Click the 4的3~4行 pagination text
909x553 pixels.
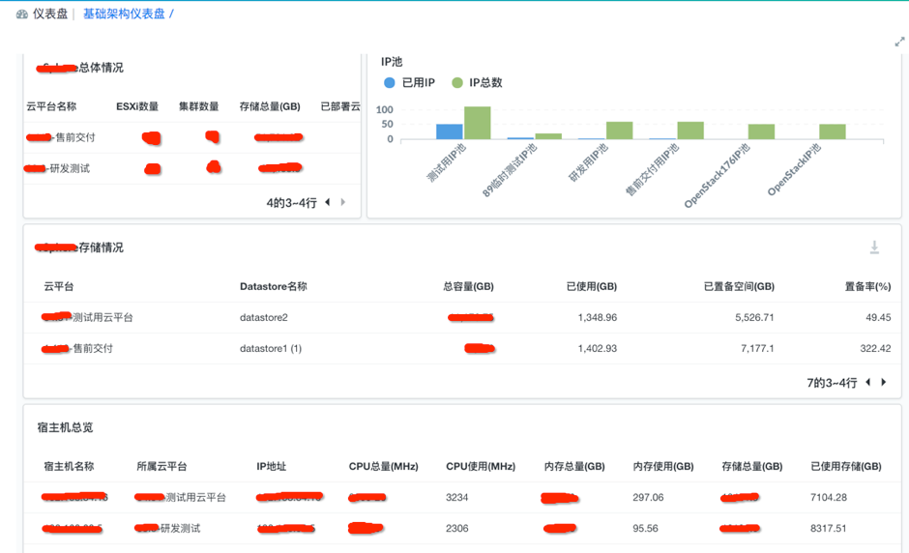coord(292,203)
